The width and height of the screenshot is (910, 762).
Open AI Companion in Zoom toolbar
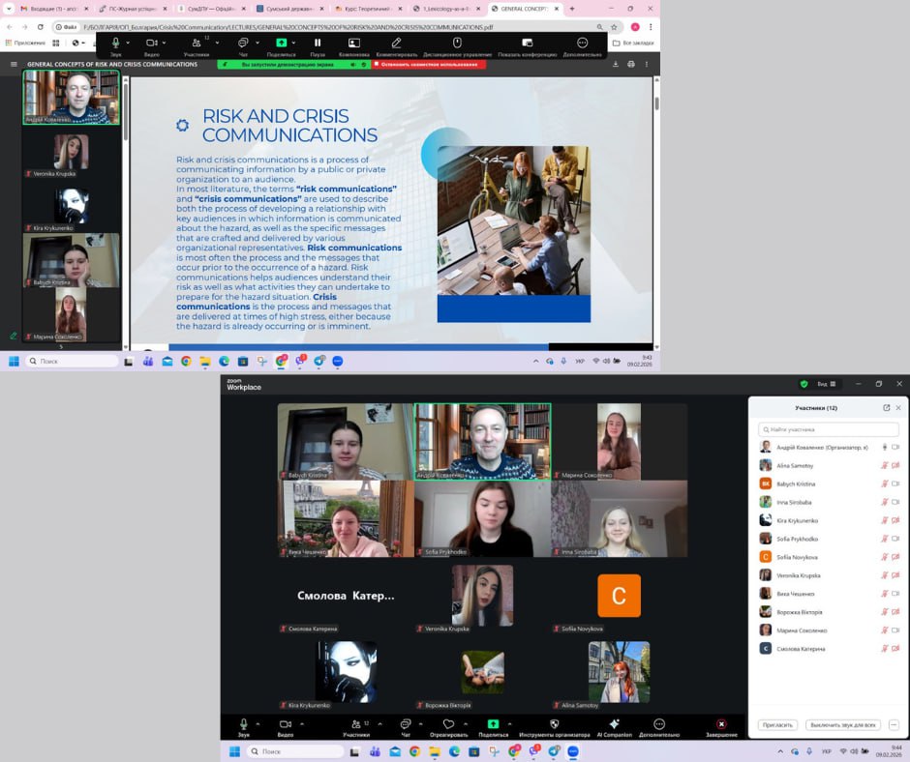pos(613,724)
